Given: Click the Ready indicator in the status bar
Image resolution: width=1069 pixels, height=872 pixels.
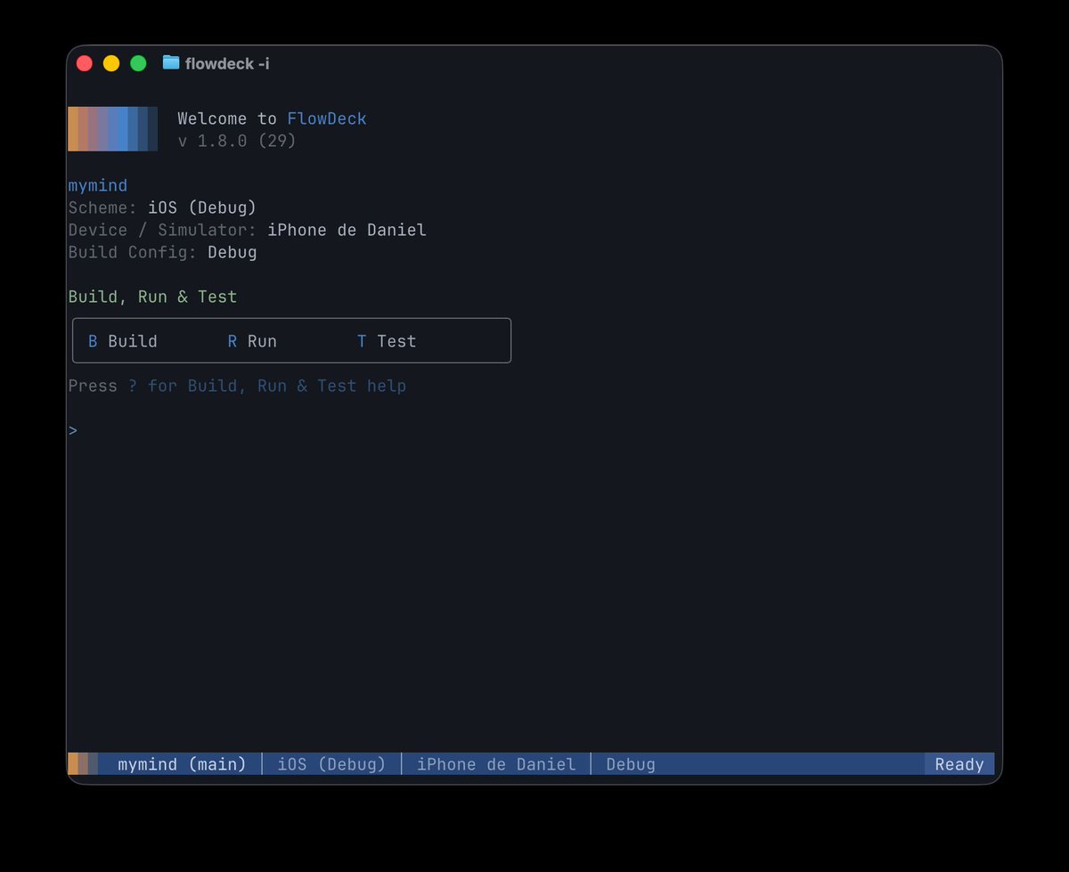Looking at the screenshot, I should (959, 764).
